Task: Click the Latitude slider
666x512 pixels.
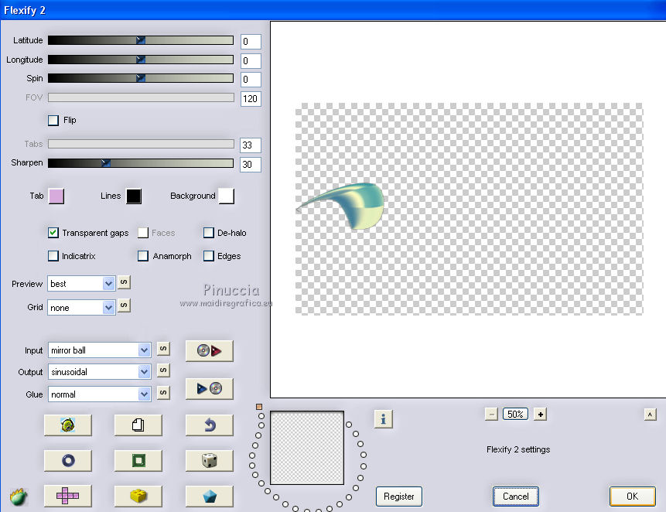Action: tap(141, 40)
